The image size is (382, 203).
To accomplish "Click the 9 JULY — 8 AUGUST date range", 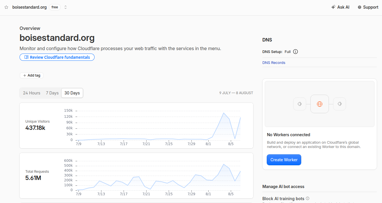I will (x=236, y=93).
